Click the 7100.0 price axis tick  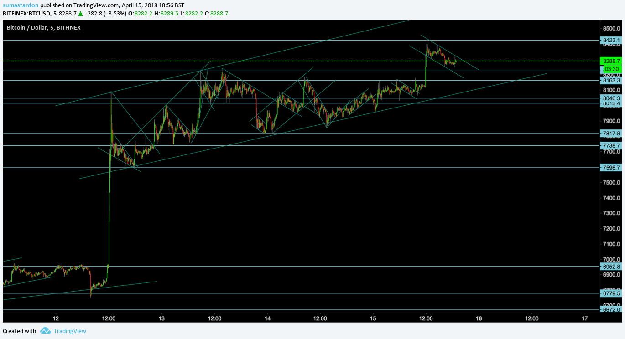611,244
